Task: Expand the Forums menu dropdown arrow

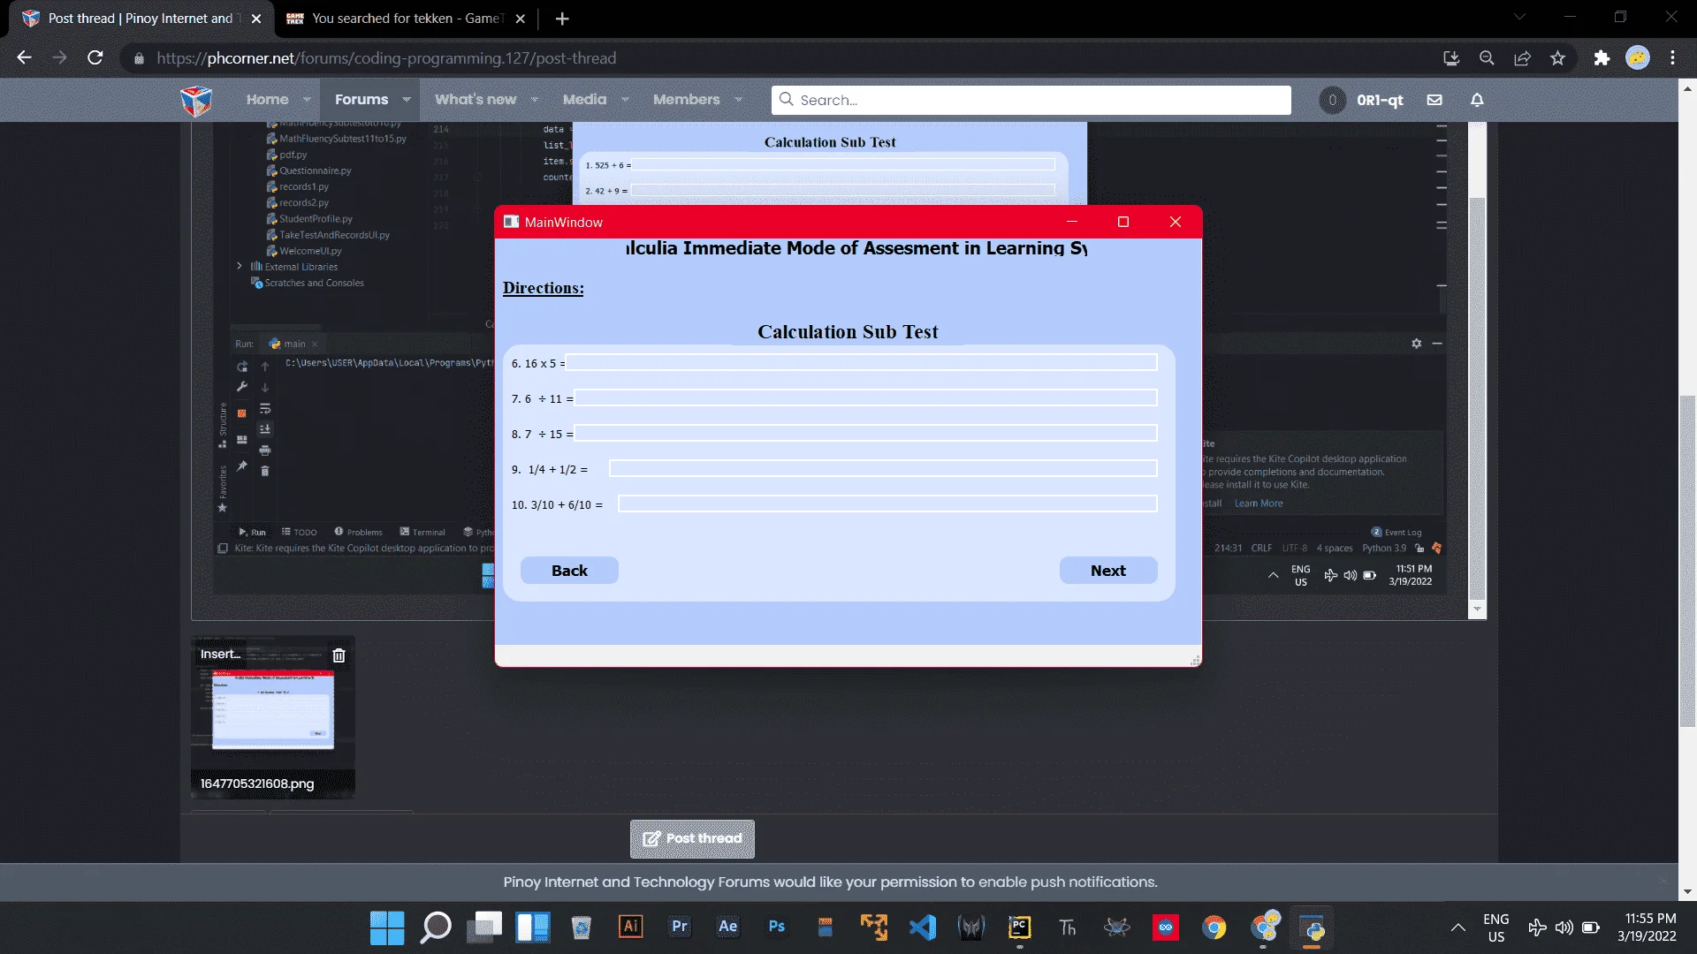Action: 407,100
